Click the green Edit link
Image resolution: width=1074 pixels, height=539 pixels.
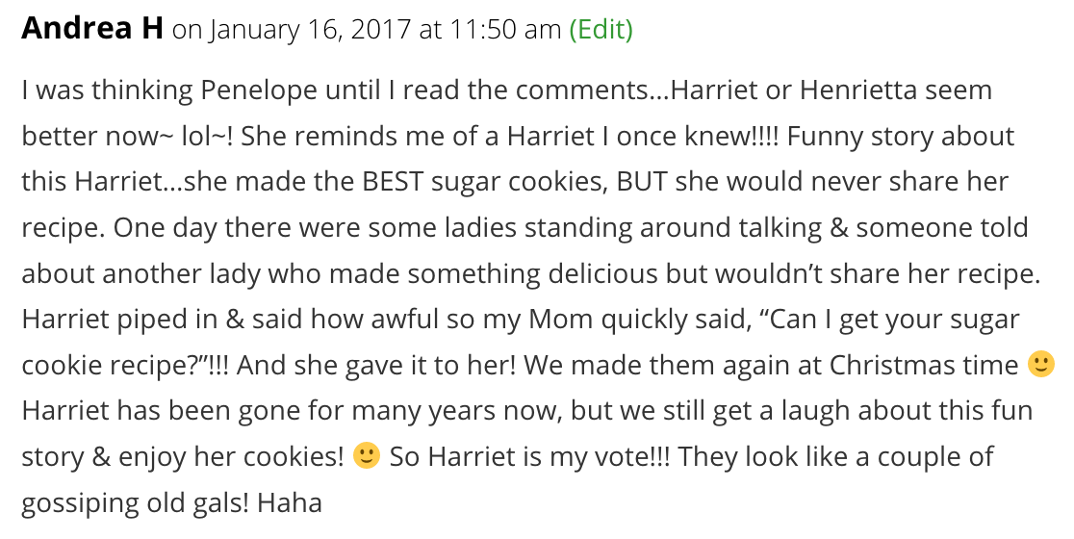click(601, 30)
